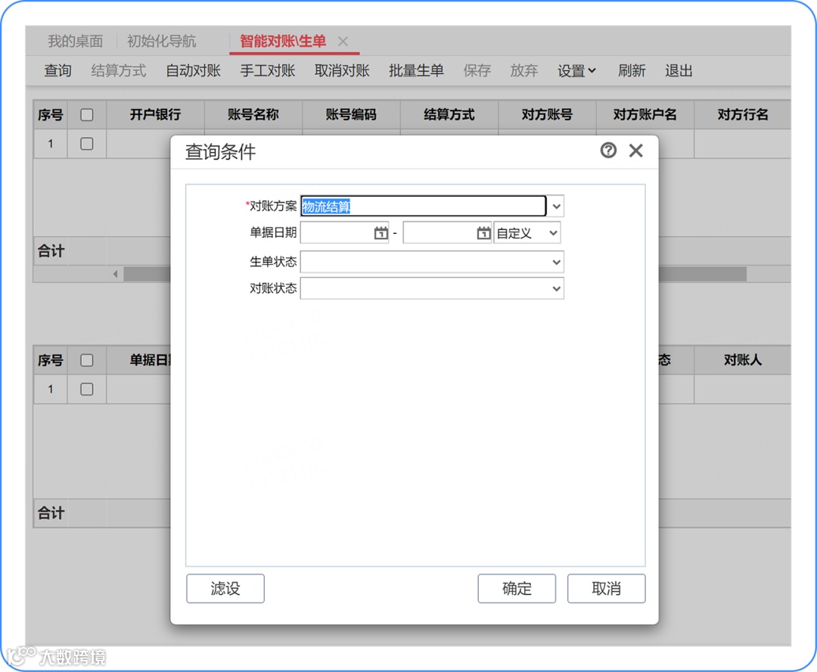The width and height of the screenshot is (817, 672).
Task: Close the 智能对账\生单 tab
Action: pos(343,41)
